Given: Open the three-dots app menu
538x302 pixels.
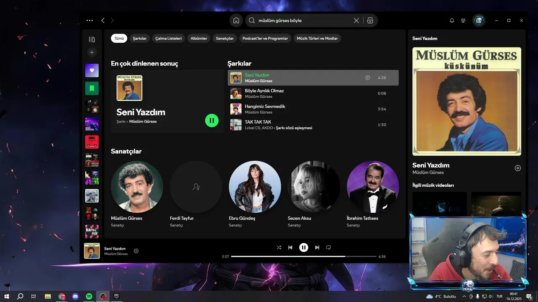Looking at the screenshot, I should [90, 20].
